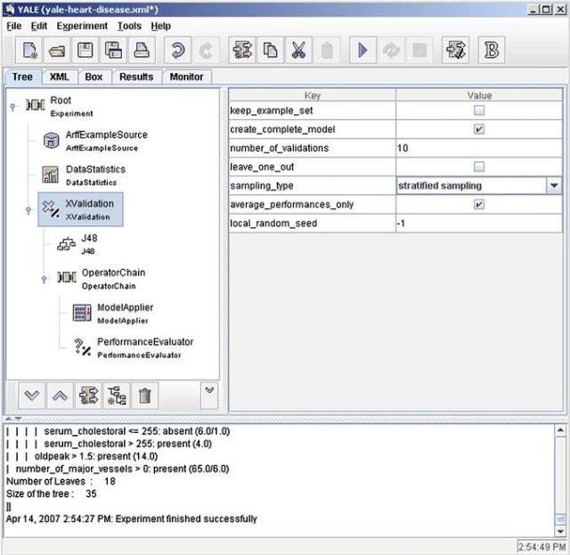Open the Help menu

click(x=160, y=26)
